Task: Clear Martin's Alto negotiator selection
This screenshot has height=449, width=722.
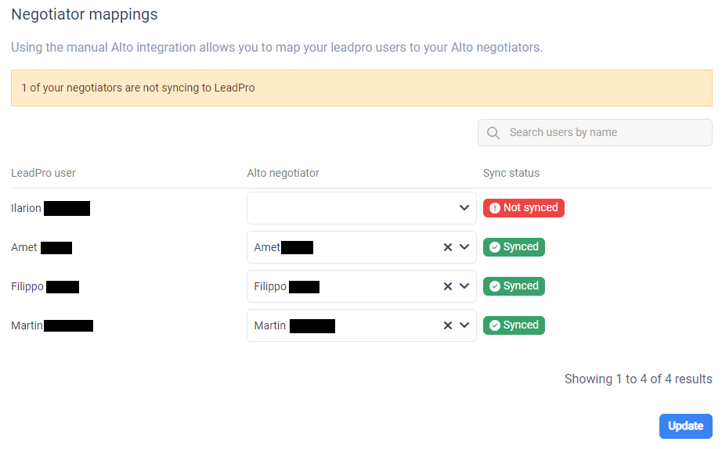Action: click(448, 325)
